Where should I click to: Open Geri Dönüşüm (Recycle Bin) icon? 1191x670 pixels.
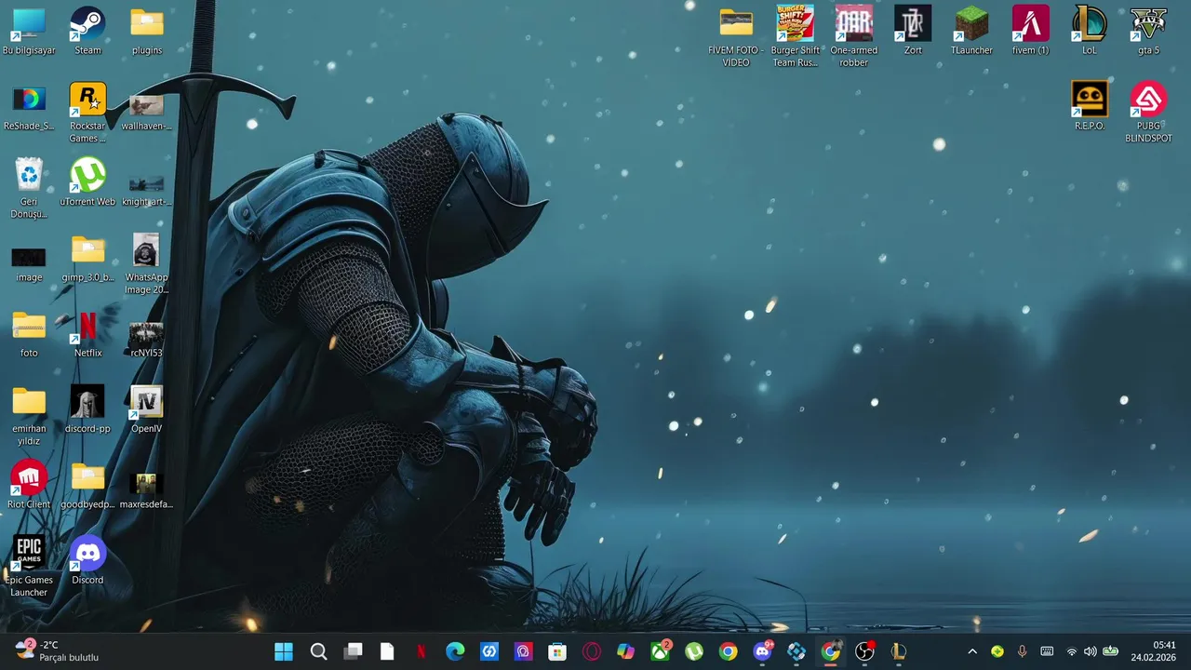pyautogui.click(x=29, y=189)
